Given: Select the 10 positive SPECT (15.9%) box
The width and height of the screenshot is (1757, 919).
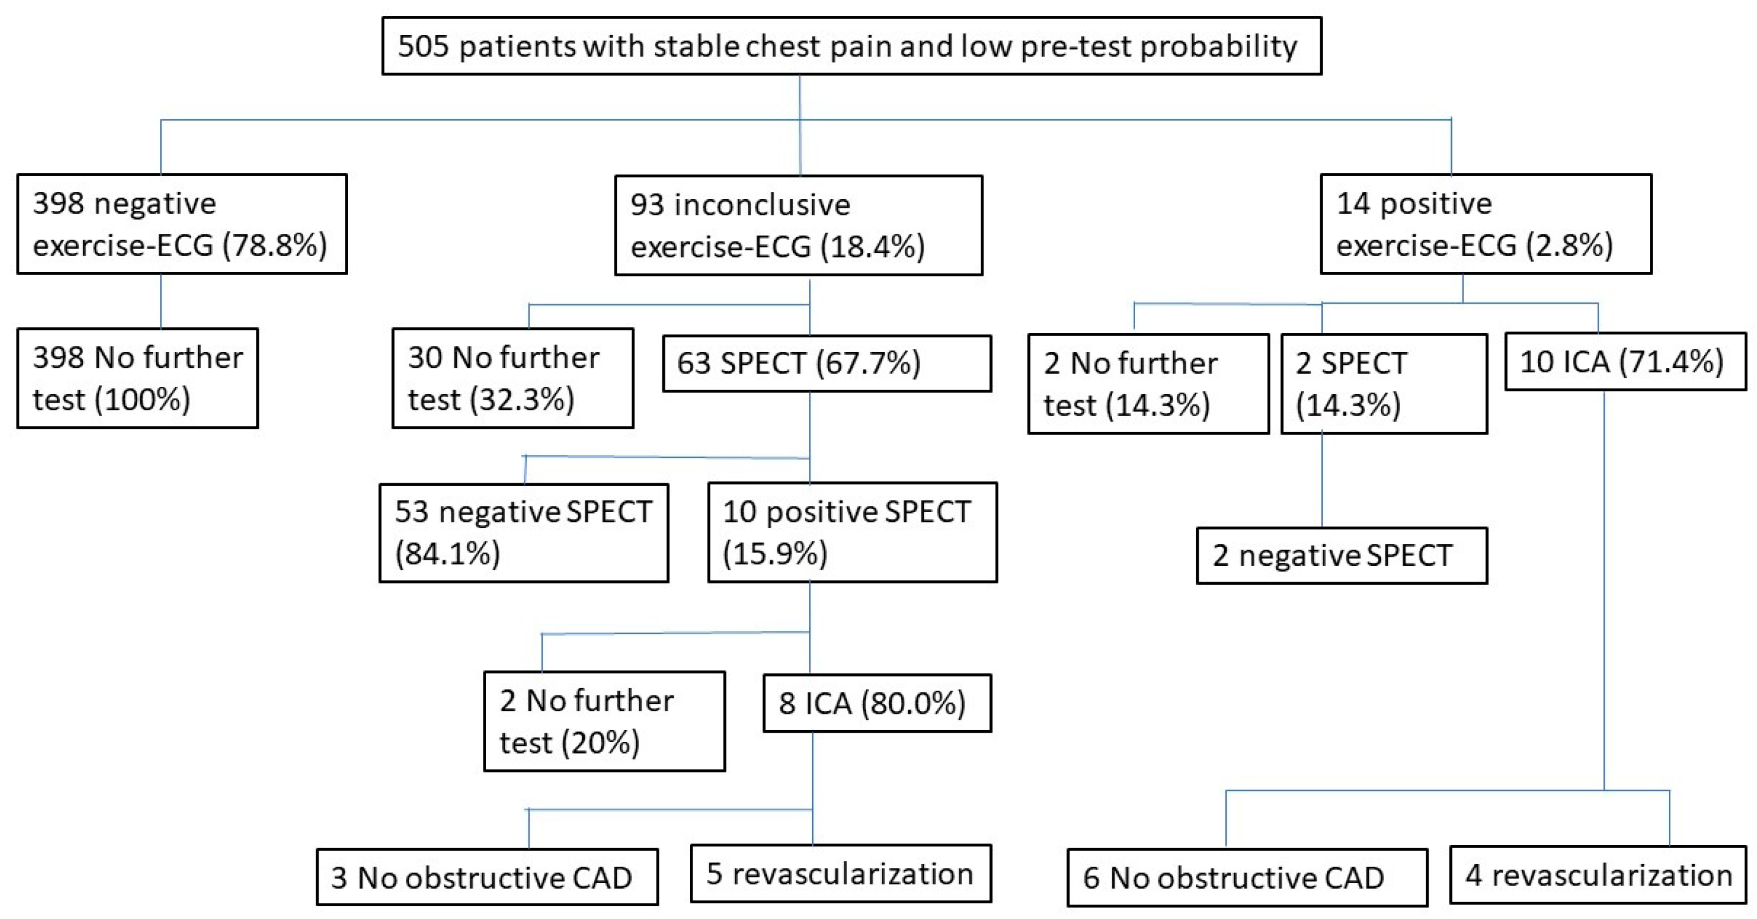Looking at the screenshot, I should [x=852, y=532].
